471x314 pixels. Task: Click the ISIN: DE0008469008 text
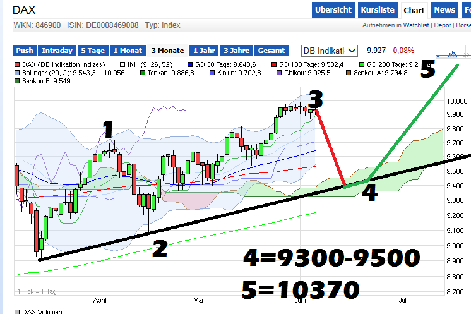pos(103,25)
